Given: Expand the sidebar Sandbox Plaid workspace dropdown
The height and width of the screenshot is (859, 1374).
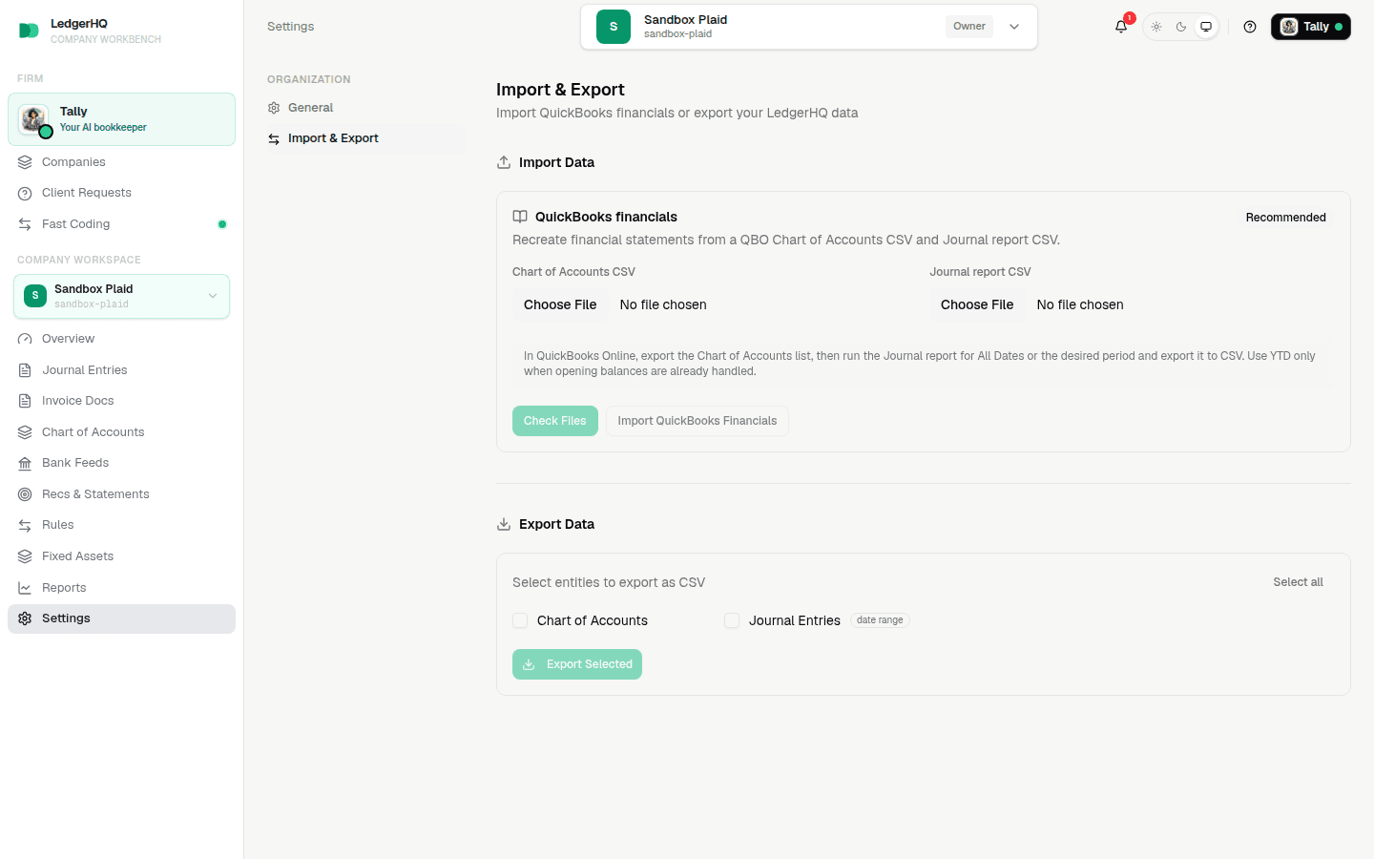Looking at the screenshot, I should 121,296.
